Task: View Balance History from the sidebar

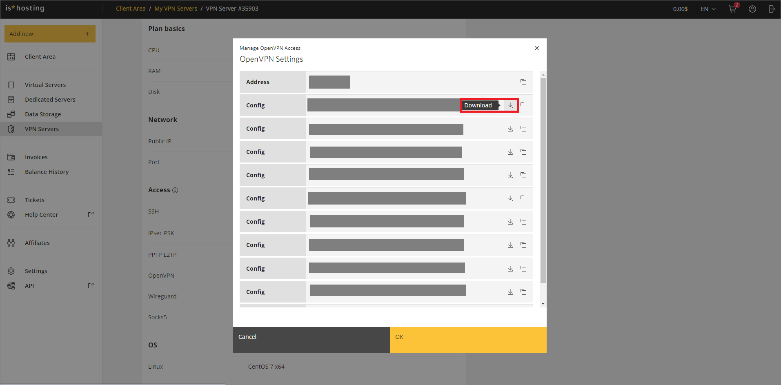Action: (47, 172)
